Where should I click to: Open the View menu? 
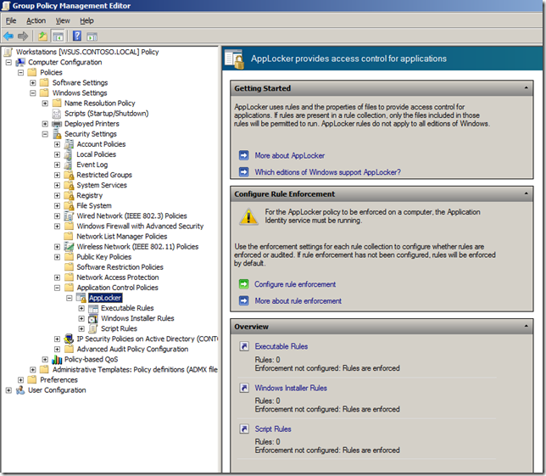[x=63, y=20]
